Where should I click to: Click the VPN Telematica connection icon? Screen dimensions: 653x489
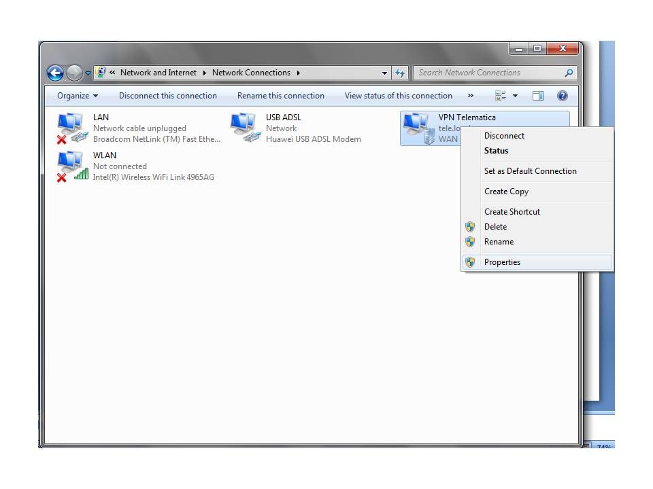tap(418, 128)
